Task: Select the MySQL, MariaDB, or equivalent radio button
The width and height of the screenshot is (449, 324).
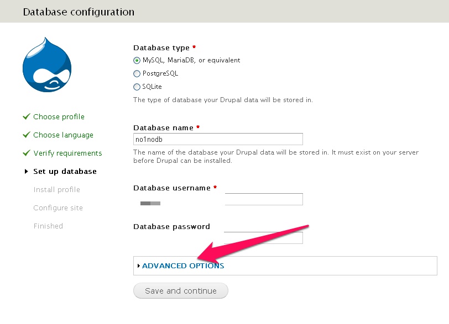Action: point(137,60)
